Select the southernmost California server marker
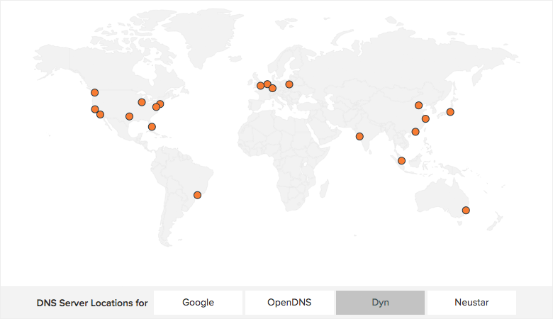The height and width of the screenshot is (319, 553). coord(100,114)
